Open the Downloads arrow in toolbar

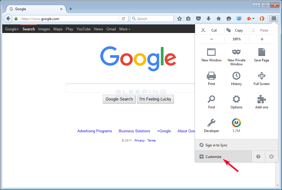coord(209,19)
